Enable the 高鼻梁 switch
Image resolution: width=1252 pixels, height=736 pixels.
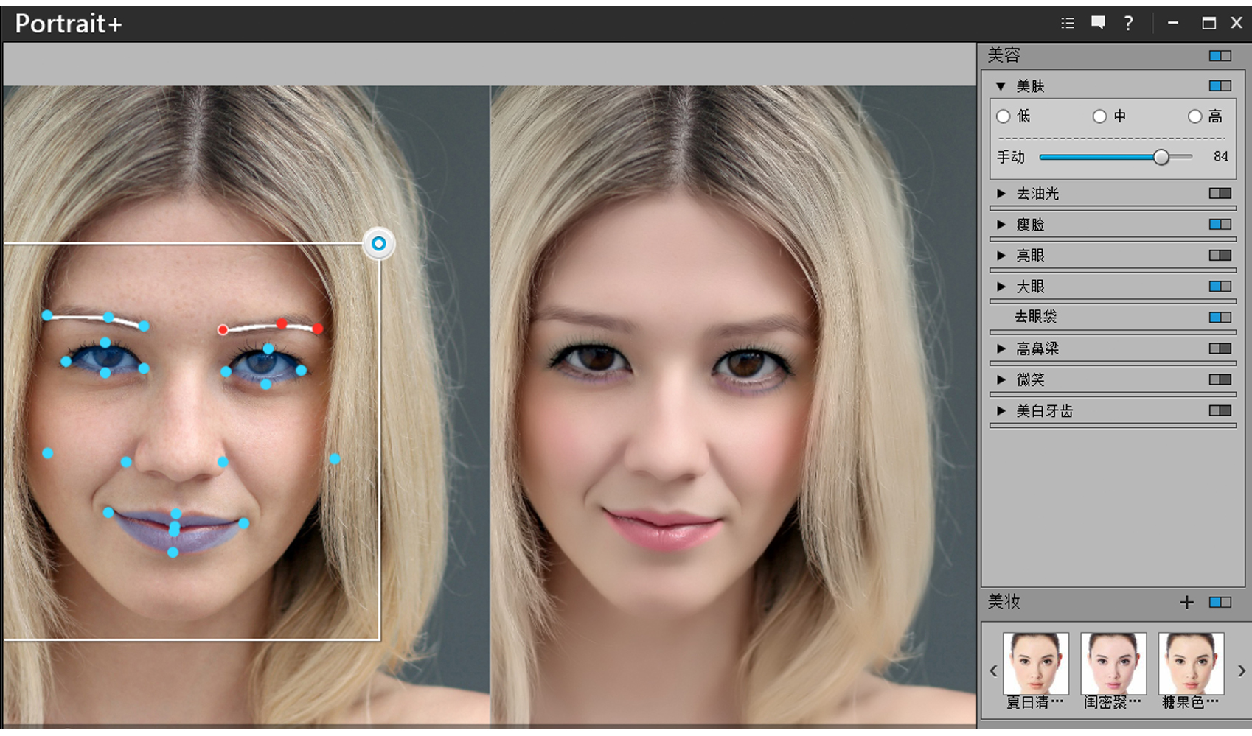(x=1220, y=348)
